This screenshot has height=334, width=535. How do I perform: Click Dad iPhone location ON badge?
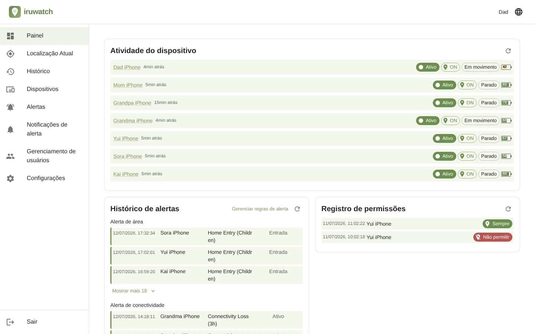450,67
